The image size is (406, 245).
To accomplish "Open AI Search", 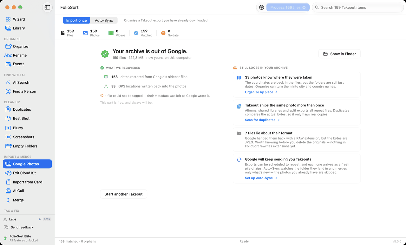I will [27, 82].
